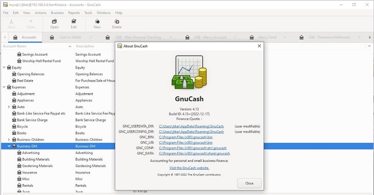
Task: Click the Open account toolbar icon
Action: 54,22
